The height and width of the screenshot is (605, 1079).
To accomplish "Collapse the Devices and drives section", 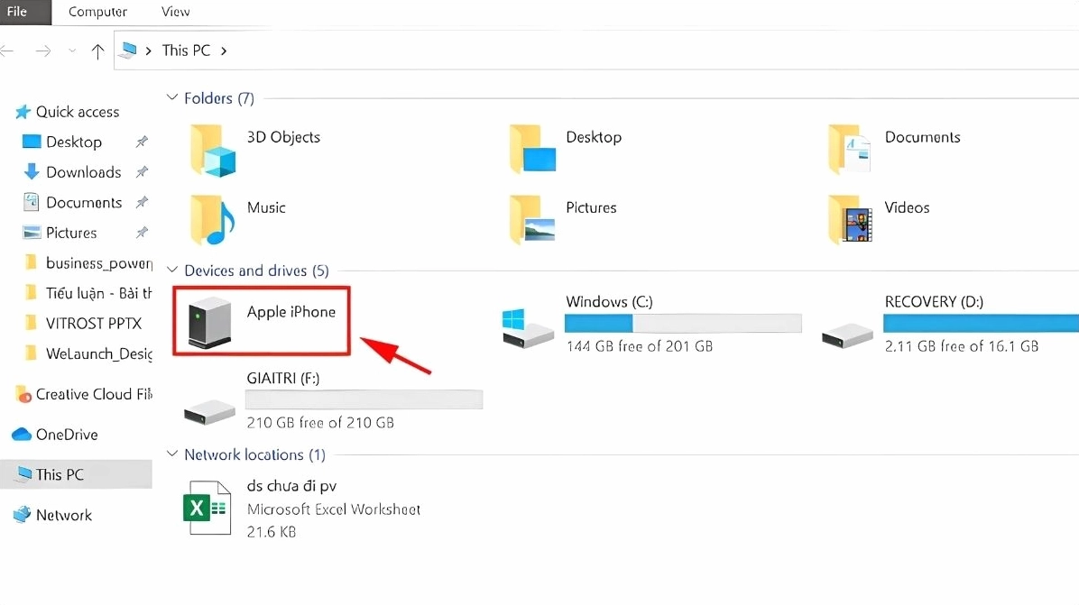I will [171, 270].
